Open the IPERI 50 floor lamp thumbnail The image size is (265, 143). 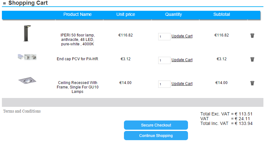(27, 33)
